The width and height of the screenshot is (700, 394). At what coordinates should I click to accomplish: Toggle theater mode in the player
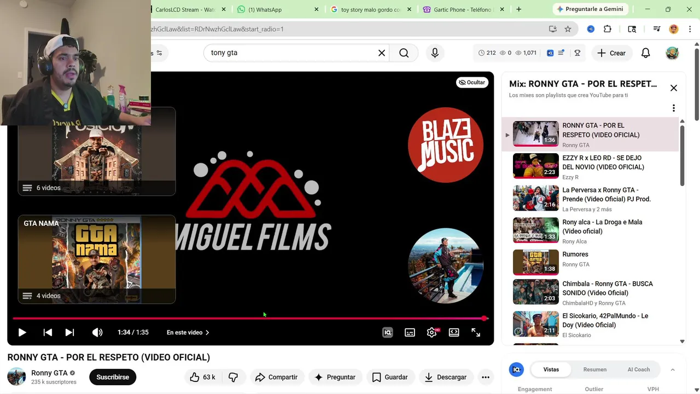(454, 332)
